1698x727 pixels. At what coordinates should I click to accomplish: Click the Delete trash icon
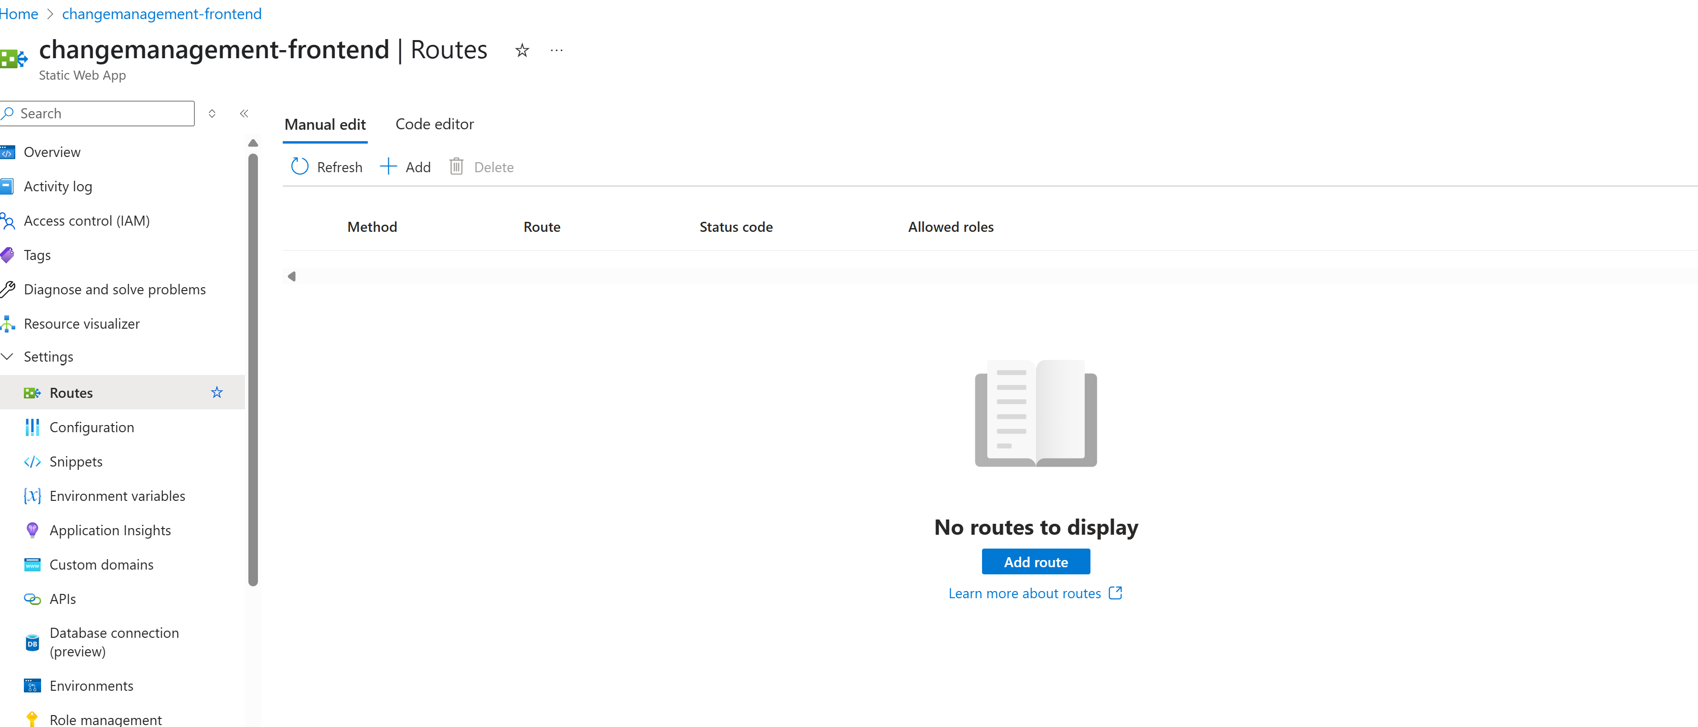pos(456,166)
